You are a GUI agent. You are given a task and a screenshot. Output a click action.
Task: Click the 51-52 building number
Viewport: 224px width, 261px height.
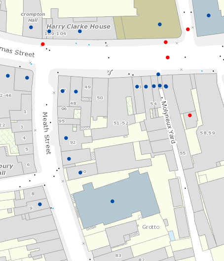click(121, 123)
